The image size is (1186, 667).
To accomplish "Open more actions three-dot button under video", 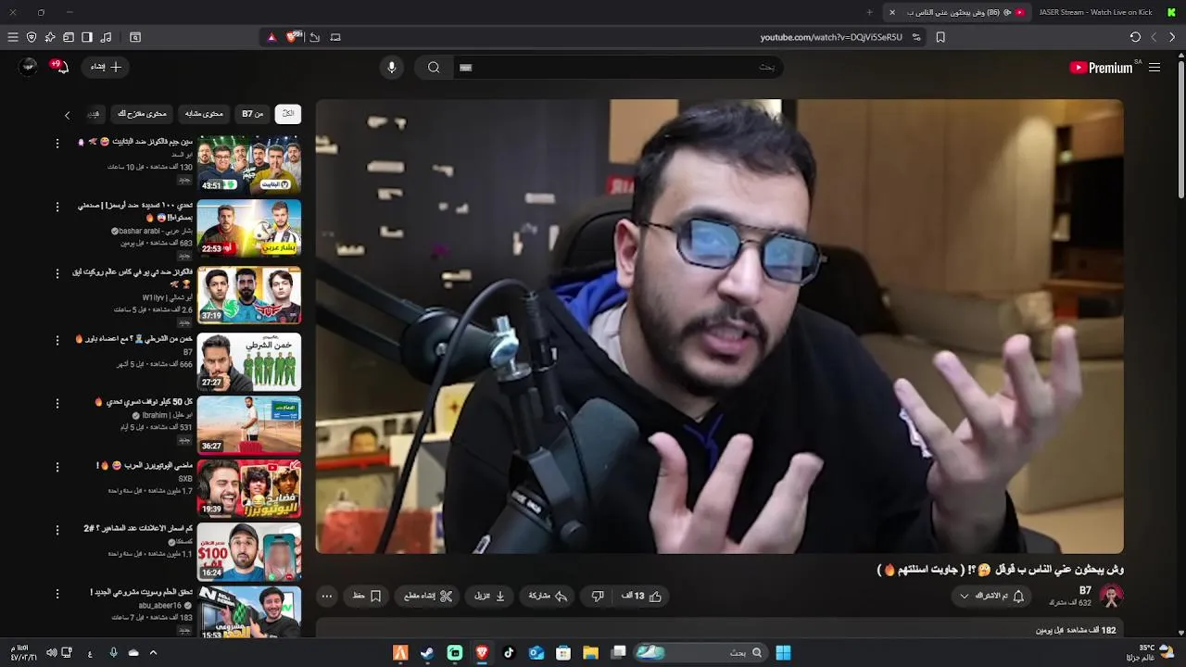I will click(x=326, y=597).
